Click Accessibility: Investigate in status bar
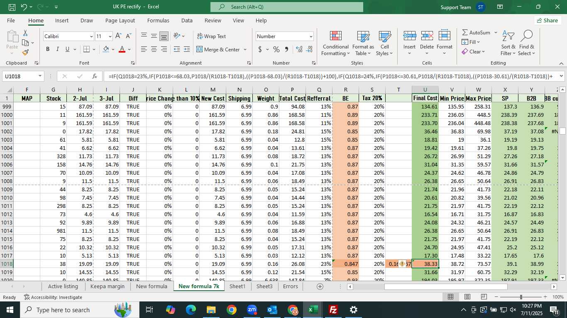Viewport: 567px width, 318px height. tap(53, 297)
